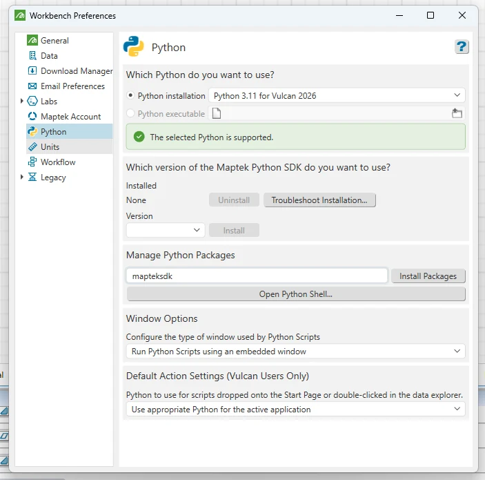Minimize the Workbench Preferences window
The image size is (485, 480).
399,15
